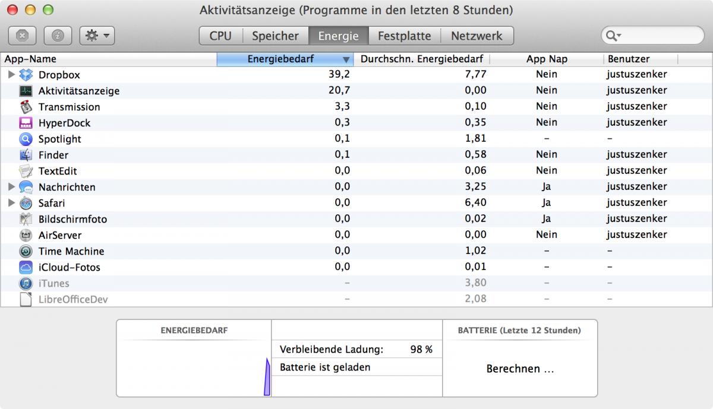The height and width of the screenshot is (409, 713).
Task: Reverse sort order using the Energiebedarf arrow
Action: (346, 59)
